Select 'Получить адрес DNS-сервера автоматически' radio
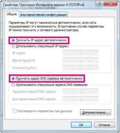 (13, 79)
